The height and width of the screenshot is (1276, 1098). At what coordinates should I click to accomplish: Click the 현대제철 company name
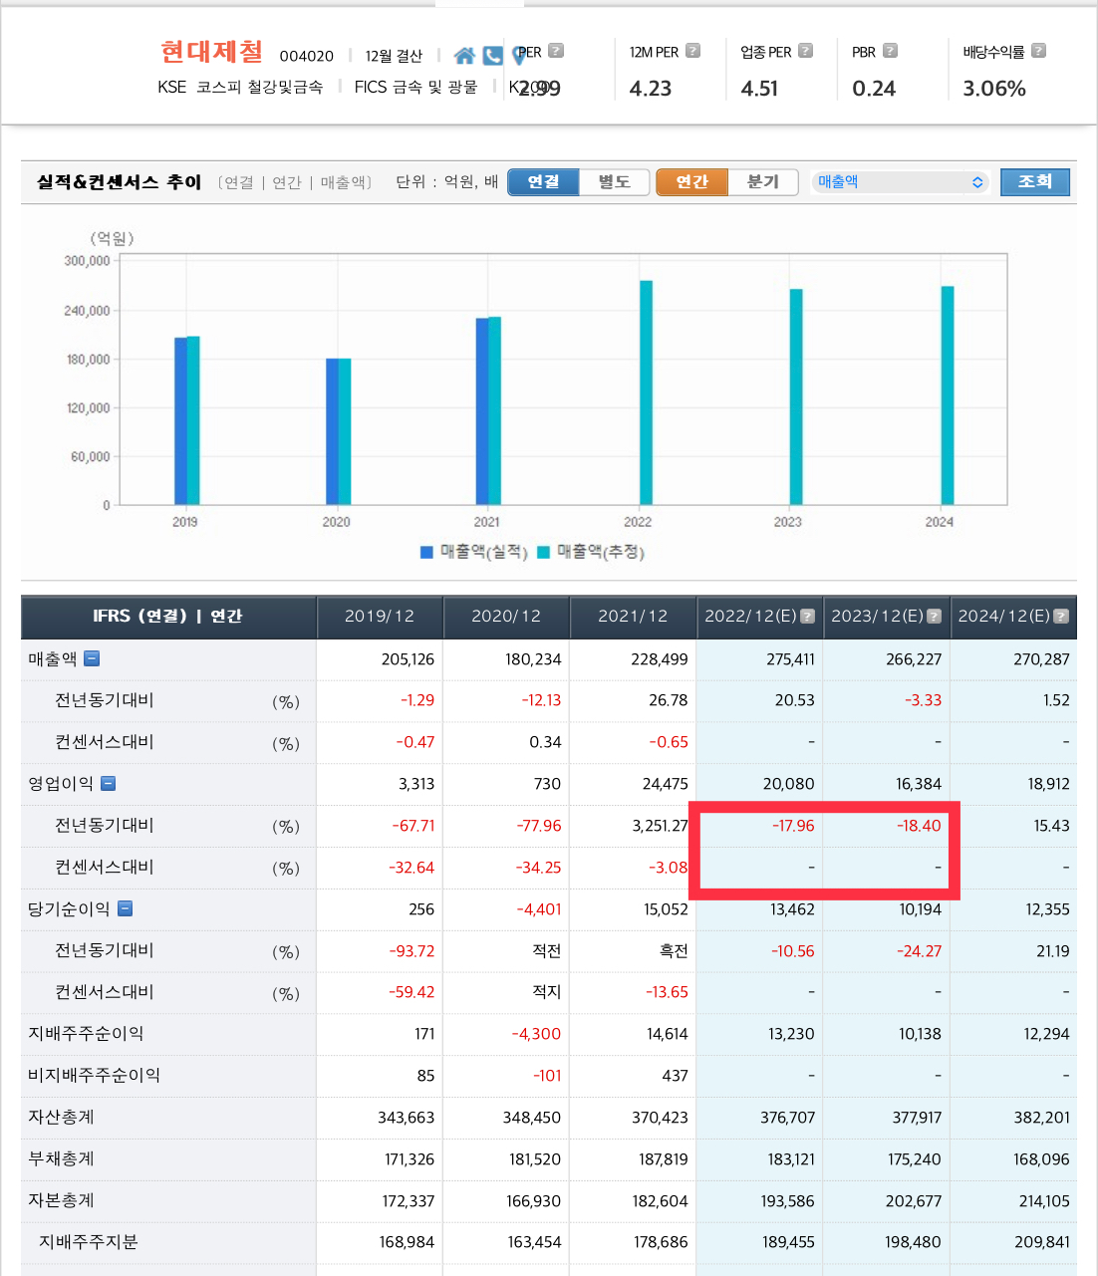(212, 52)
